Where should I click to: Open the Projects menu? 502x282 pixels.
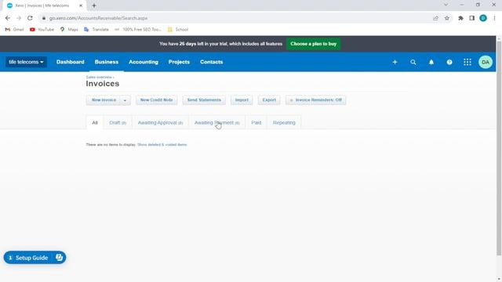179,62
